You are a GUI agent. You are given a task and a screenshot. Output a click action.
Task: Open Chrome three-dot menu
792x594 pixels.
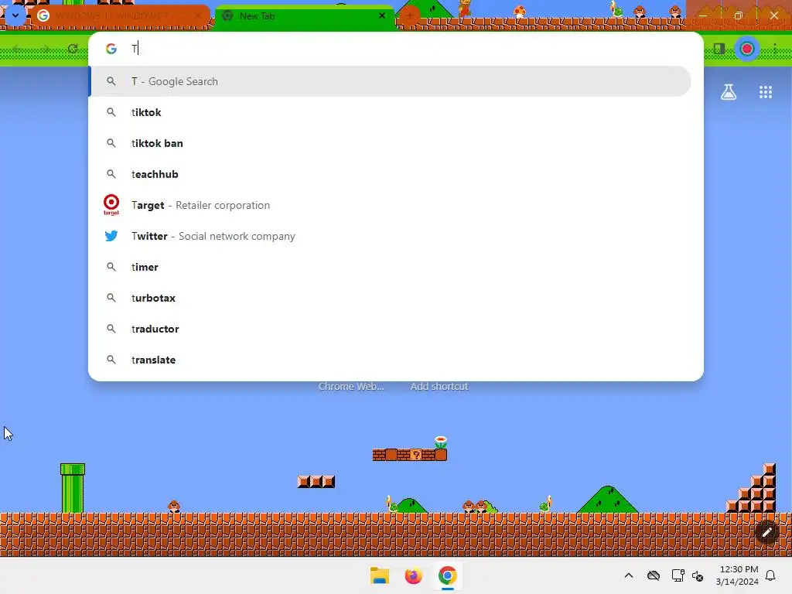[775, 49]
